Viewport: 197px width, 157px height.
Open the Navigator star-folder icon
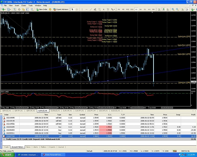23,9
